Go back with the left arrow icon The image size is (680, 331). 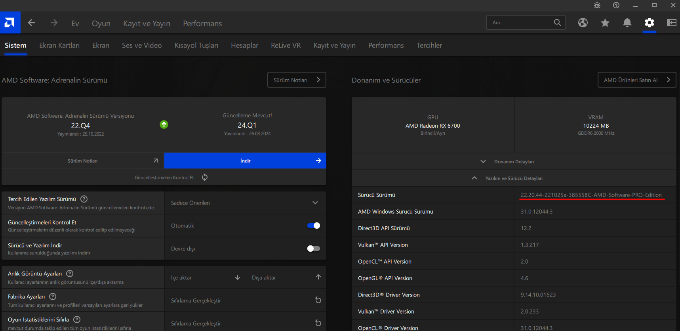coord(32,23)
